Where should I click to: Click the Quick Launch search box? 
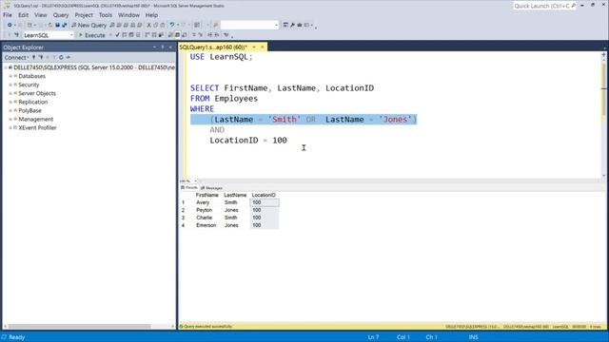(x=544, y=6)
